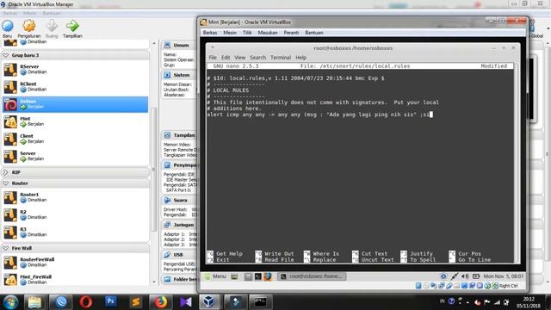The image size is (551, 310).
Task: Click Suara section header in details
Action: [180, 200]
